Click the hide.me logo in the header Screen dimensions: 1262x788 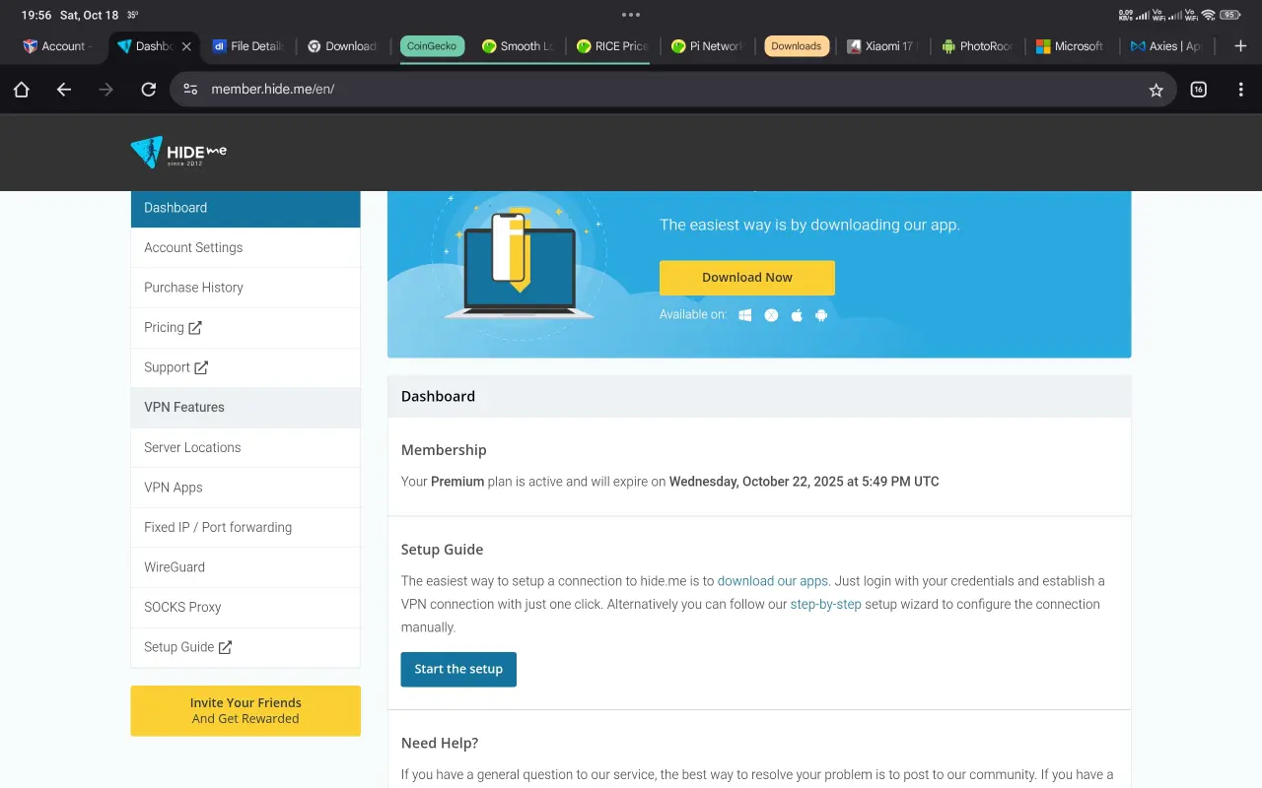pos(178,153)
